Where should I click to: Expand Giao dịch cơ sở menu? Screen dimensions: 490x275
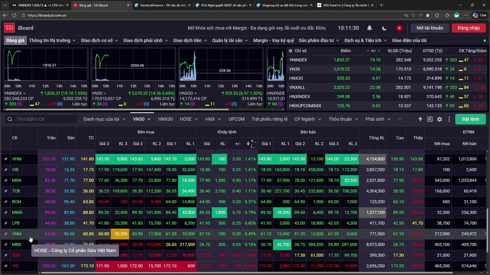click(x=100, y=40)
